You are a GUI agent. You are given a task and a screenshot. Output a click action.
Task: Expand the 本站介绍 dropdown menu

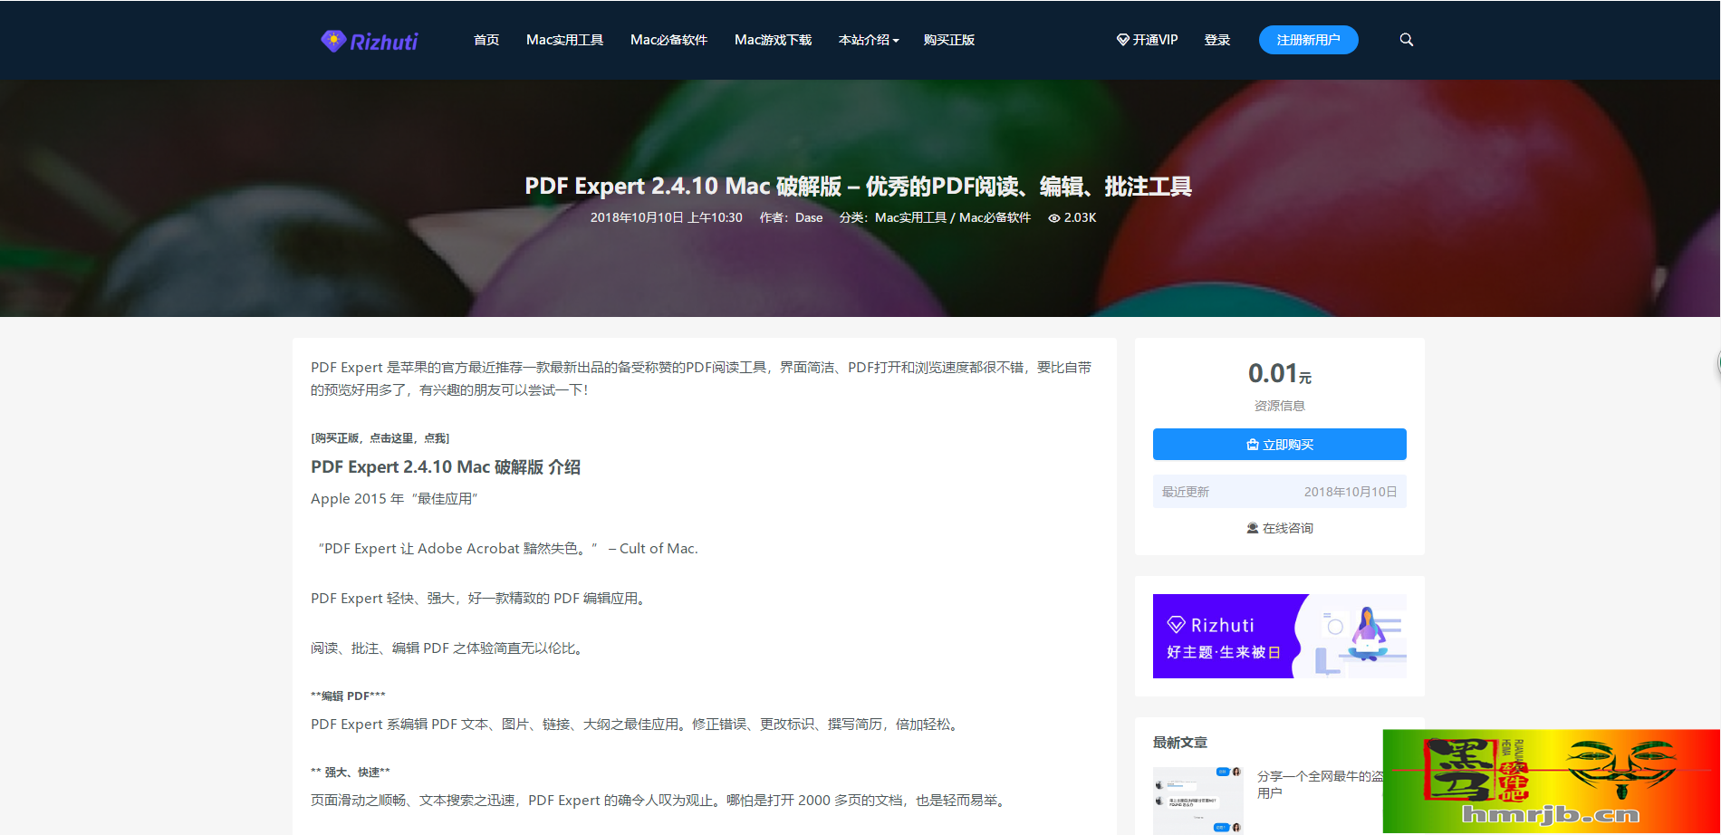pyautogui.click(x=869, y=40)
